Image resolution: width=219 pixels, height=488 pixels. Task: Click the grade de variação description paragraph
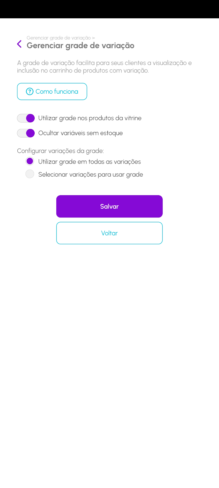point(104,66)
